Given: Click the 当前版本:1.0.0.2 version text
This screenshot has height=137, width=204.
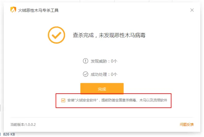Looking at the screenshot, I should (x=23, y=124).
